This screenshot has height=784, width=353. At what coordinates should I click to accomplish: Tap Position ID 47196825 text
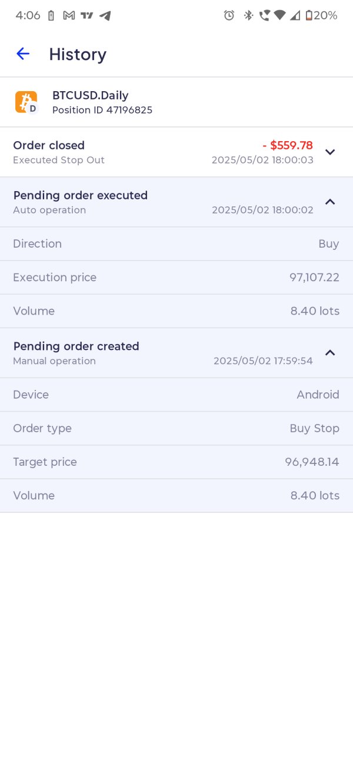102,110
